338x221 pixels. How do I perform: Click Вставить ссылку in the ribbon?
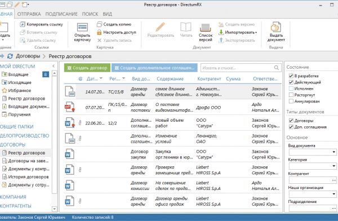click(38, 32)
